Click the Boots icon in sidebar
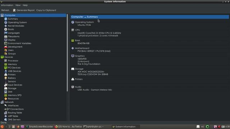The image size is (230, 129). [x=6, y=29]
